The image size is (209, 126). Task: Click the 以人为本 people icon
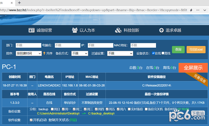point(75,30)
